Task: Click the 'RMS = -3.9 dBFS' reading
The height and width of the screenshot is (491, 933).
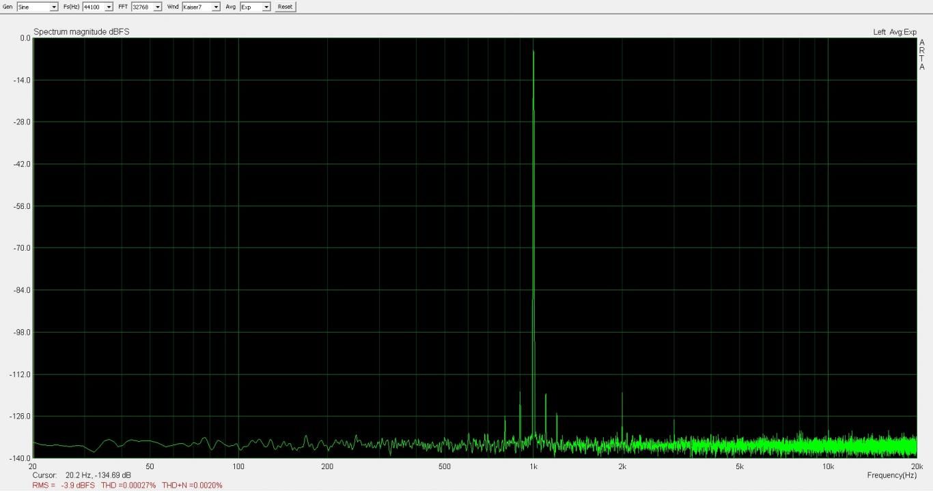Action: click(64, 485)
